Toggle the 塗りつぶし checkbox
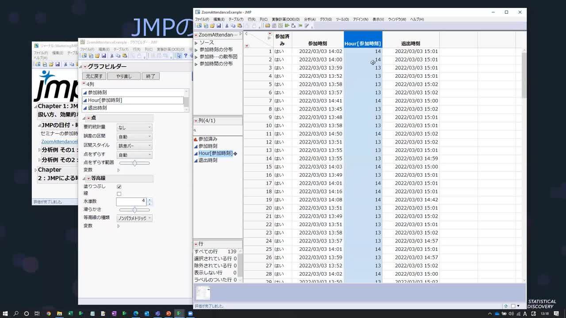566x318 pixels. pos(119,187)
